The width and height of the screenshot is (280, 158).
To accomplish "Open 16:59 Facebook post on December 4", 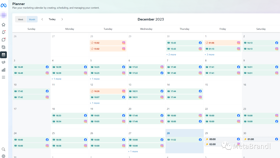I will coord(70,67).
